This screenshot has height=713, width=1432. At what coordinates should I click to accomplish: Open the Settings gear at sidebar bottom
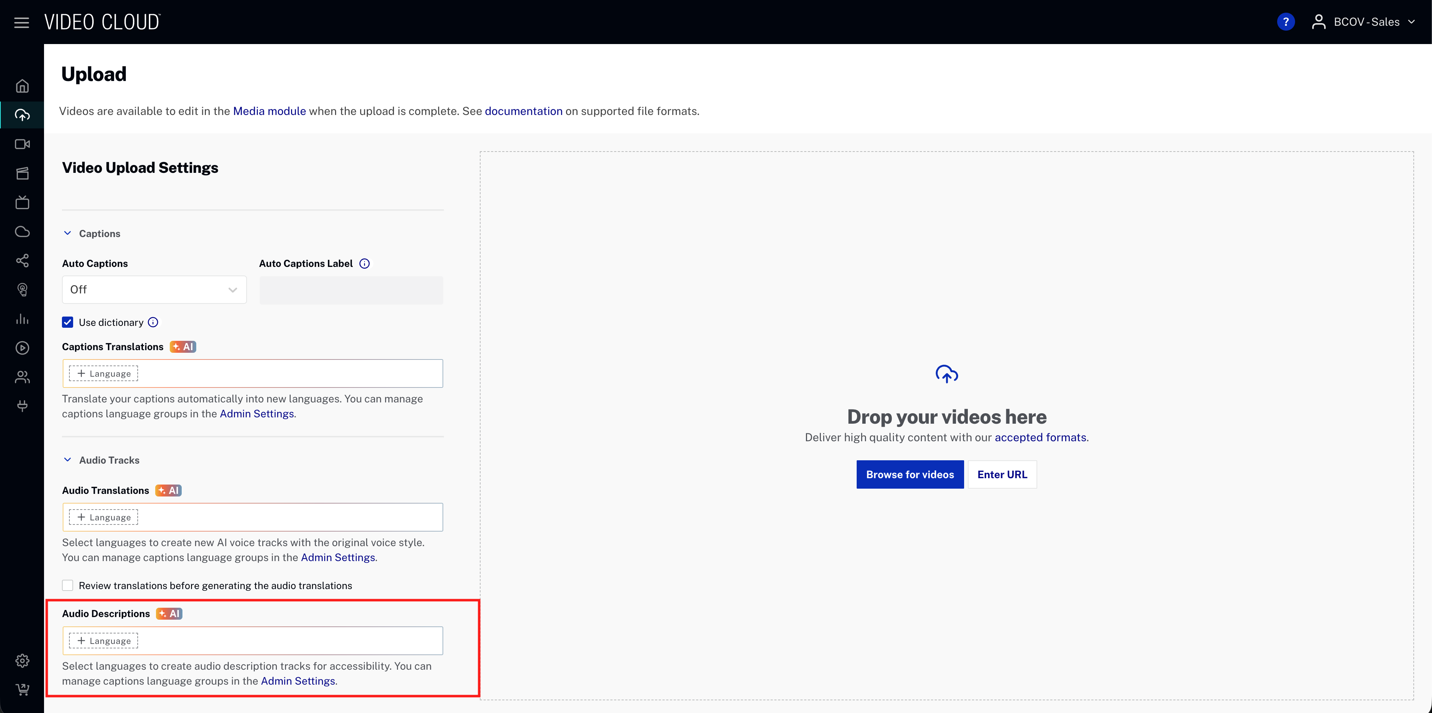coord(22,660)
